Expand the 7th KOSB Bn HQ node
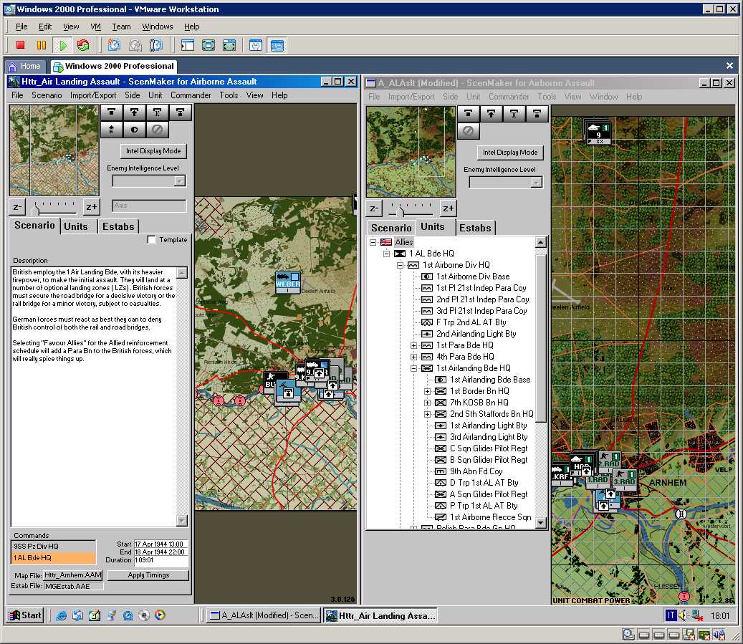 [428, 403]
